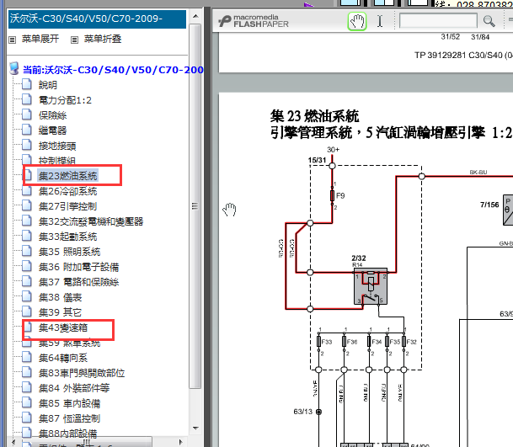Viewport: 513px width, 447px height.
Task: Open the 集33起動系統 entry
Action: tap(67, 237)
